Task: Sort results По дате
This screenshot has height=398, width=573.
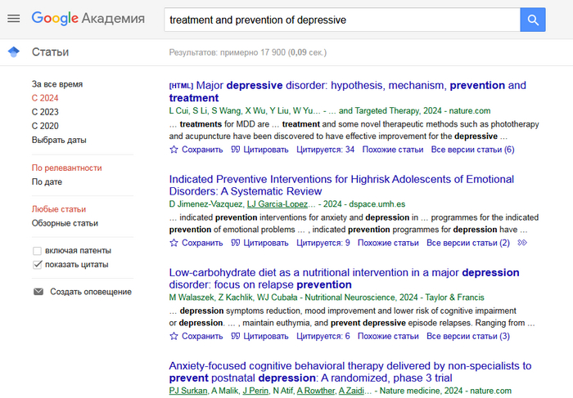Action: 47,181
